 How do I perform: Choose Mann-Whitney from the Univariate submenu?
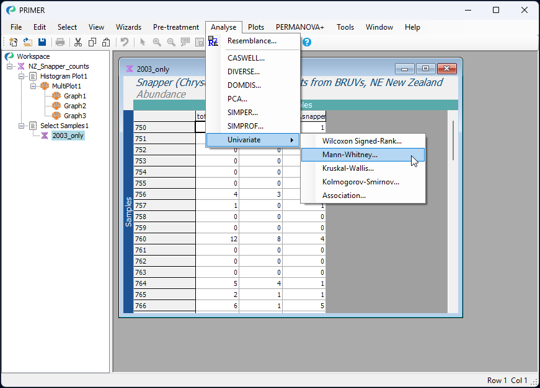tap(350, 155)
